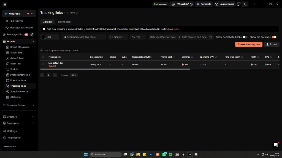Click info icon beside CPC column
Image resolution: width=282 pixels, height=158 pixels.
(x=271, y=57)
